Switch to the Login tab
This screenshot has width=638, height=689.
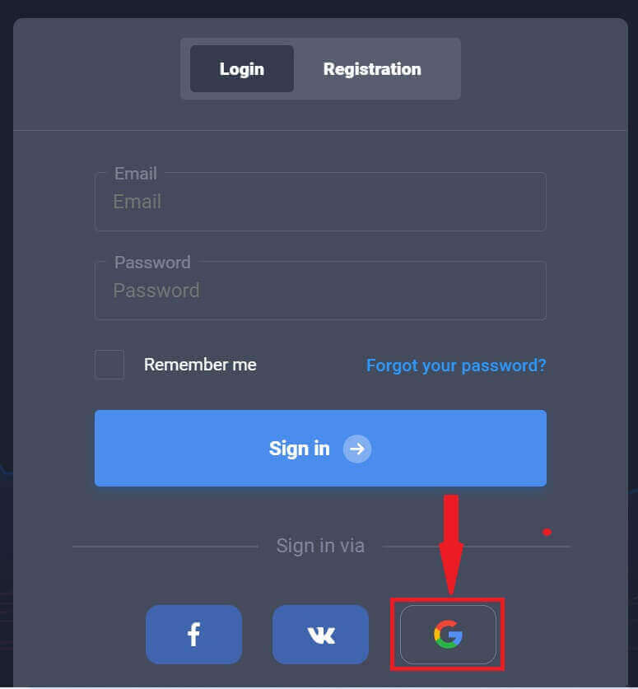242,68
